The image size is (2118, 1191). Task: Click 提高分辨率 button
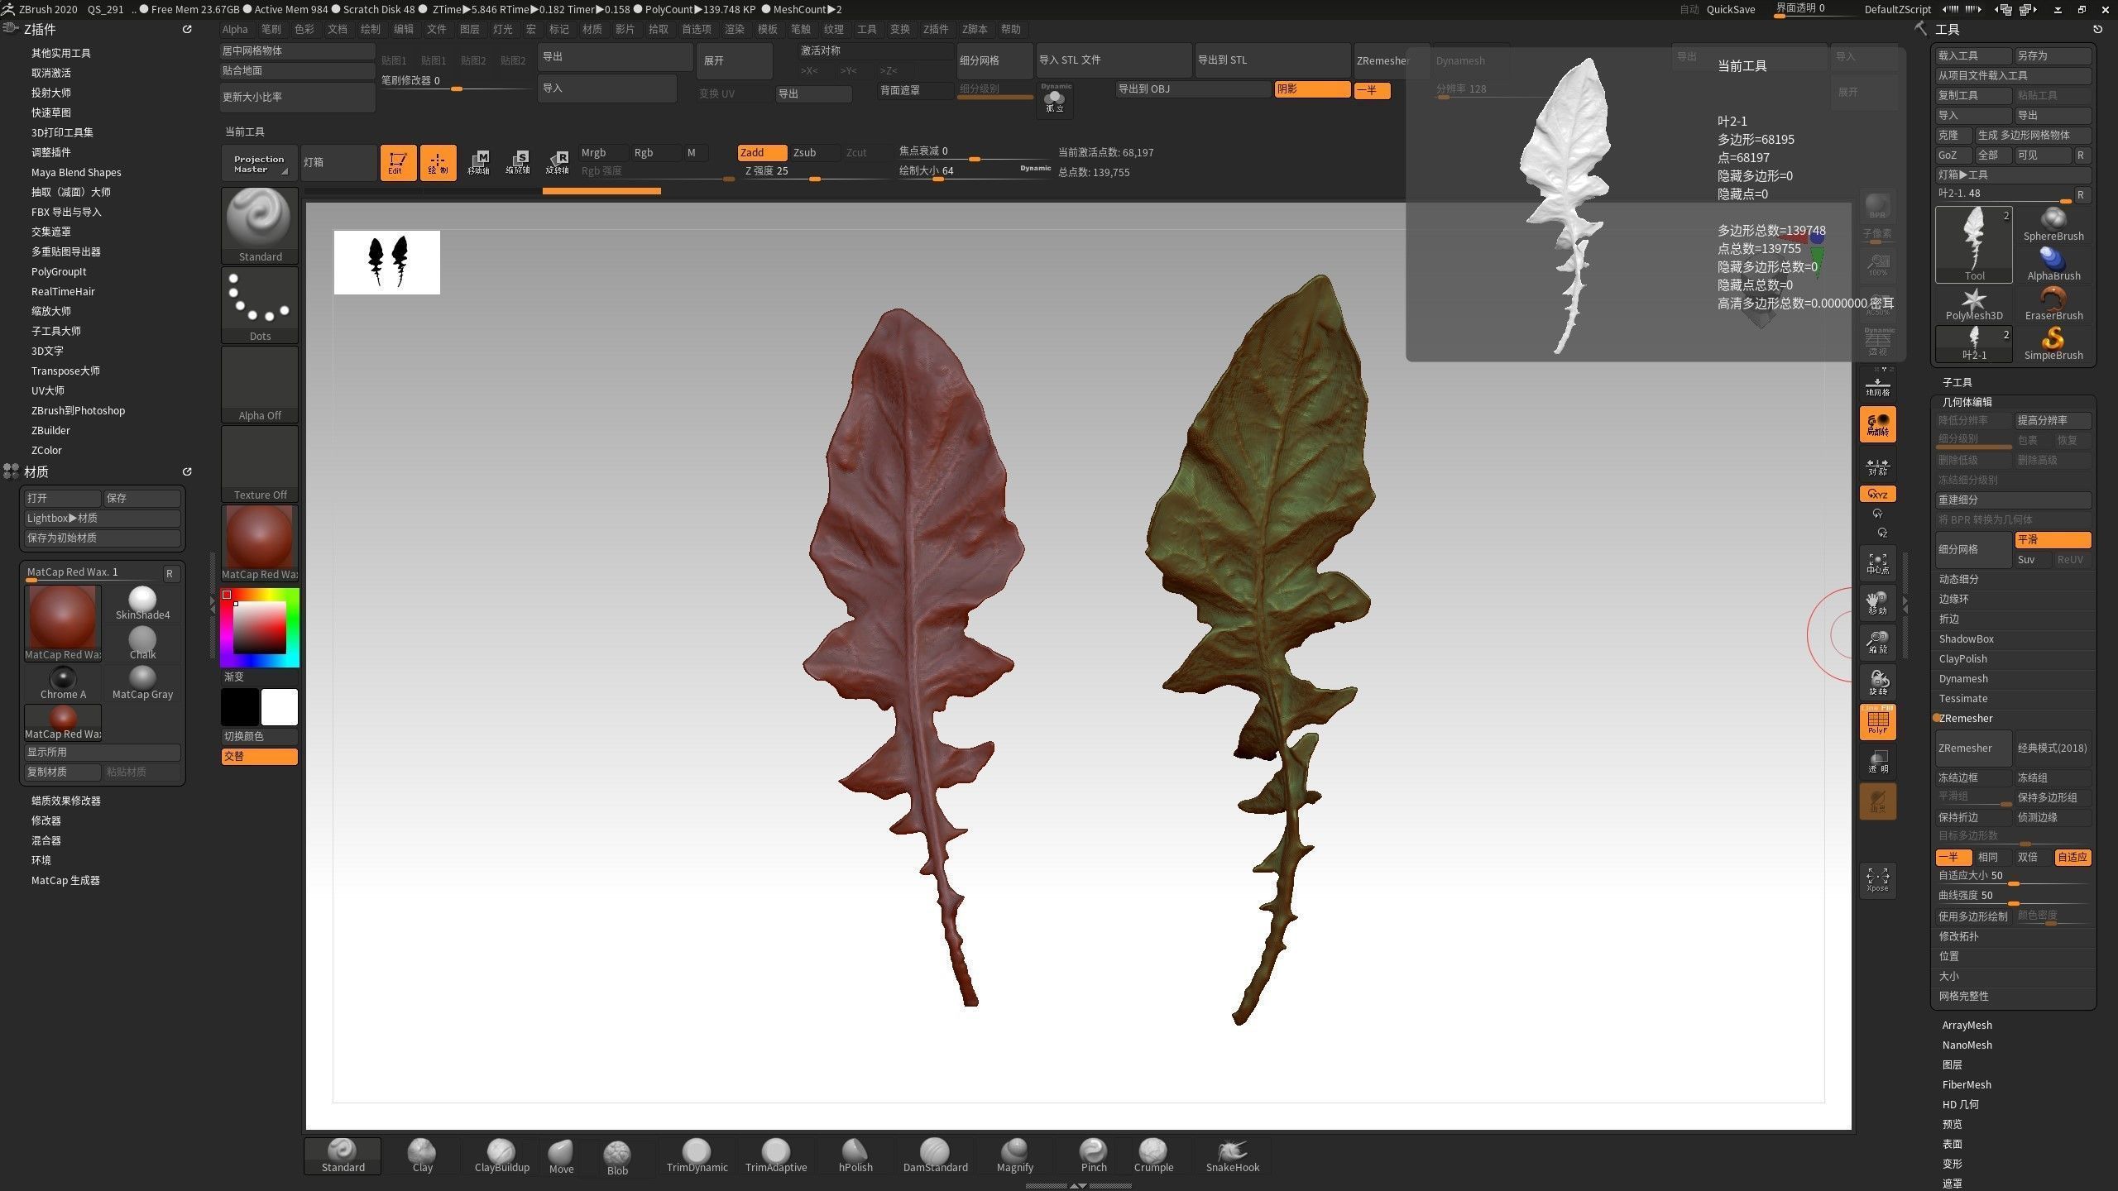pyautogui.click(x=2053, y=420)
